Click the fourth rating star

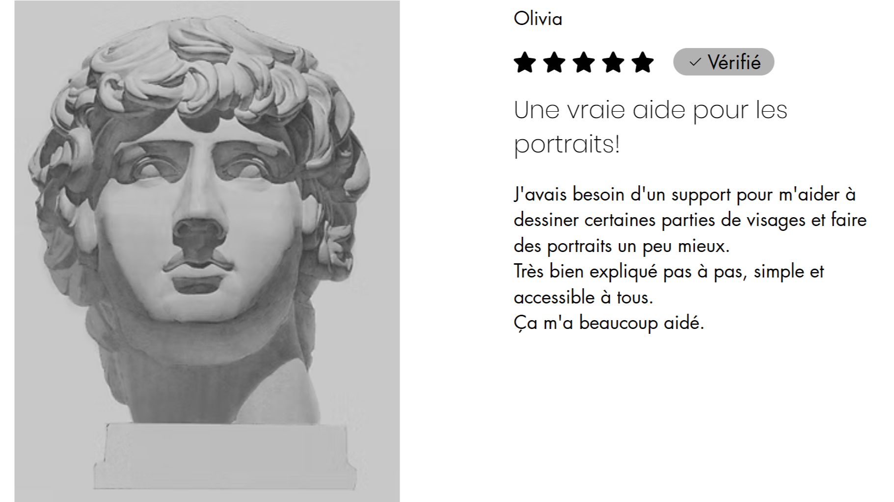coord(613,62)
